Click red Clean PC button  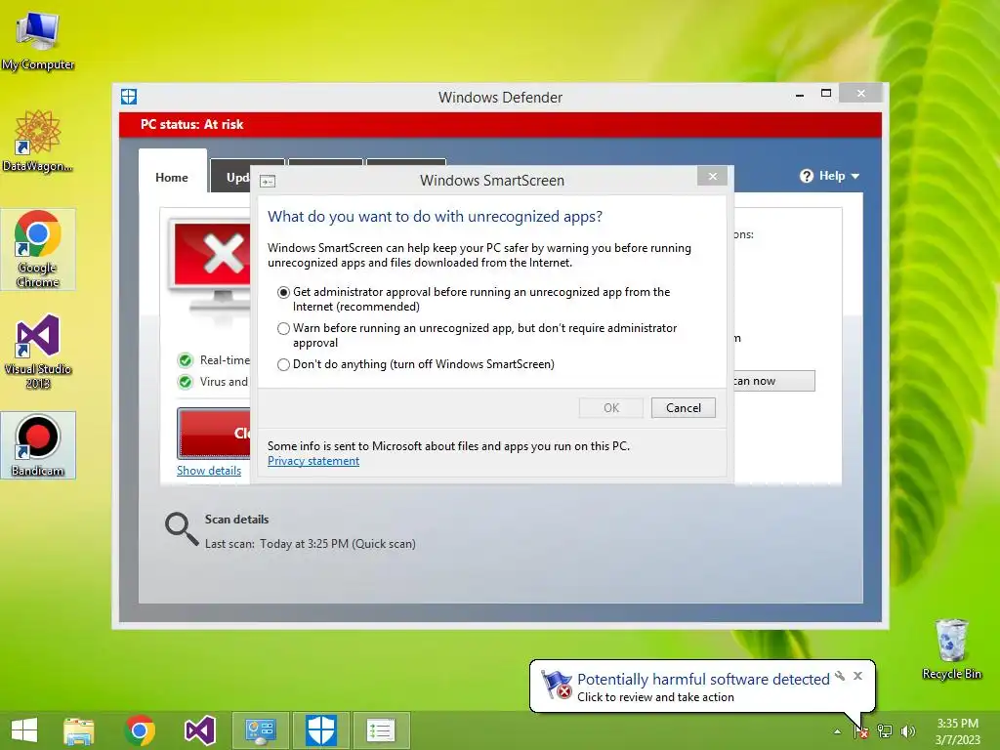point(214,433)
